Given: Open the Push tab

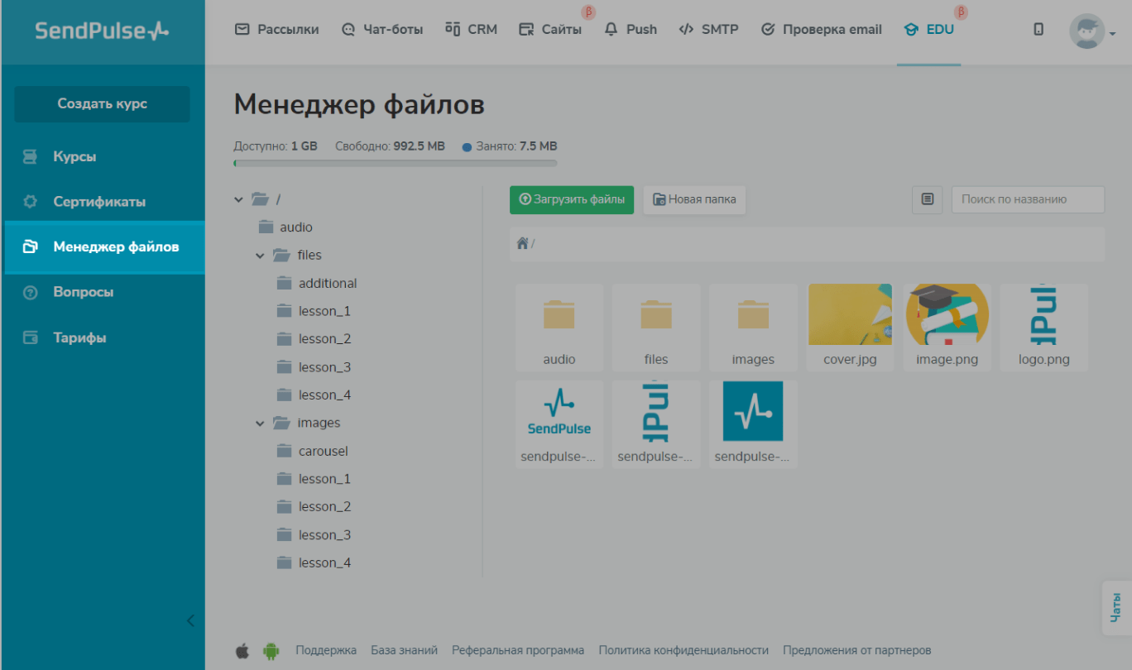Looking at the screenshot, I should (x=631, y=30).
